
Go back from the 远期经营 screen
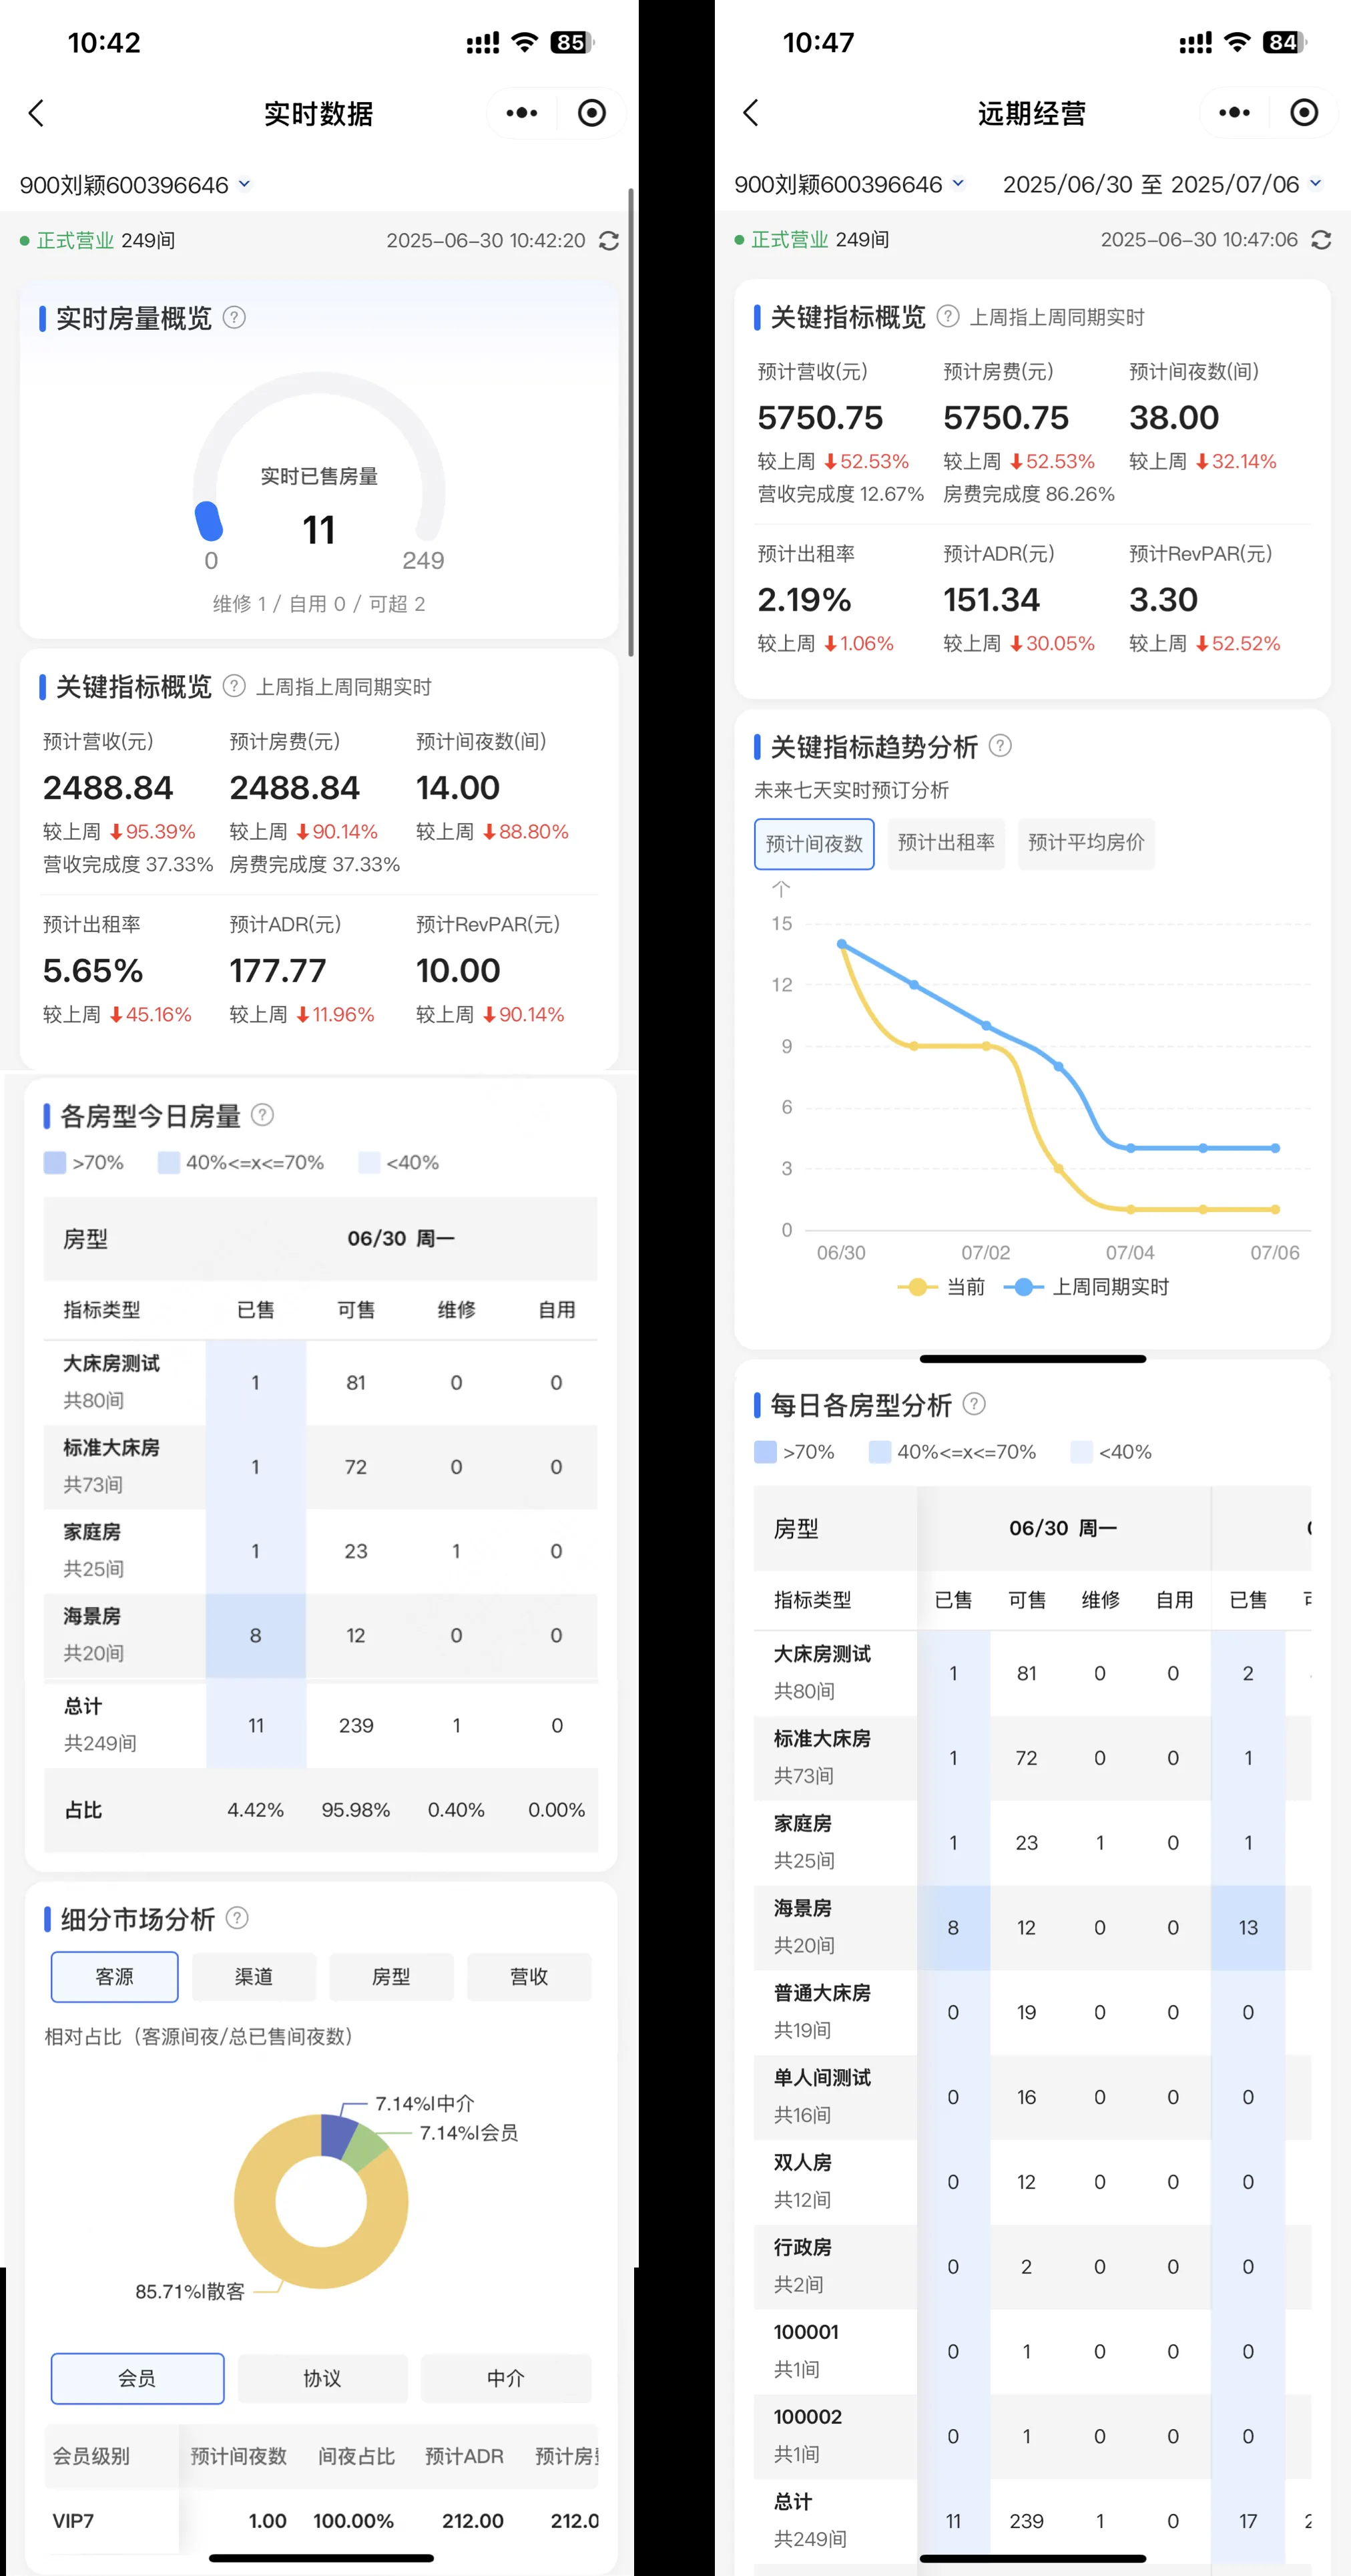pyautogui.click(x=751, y=113)
